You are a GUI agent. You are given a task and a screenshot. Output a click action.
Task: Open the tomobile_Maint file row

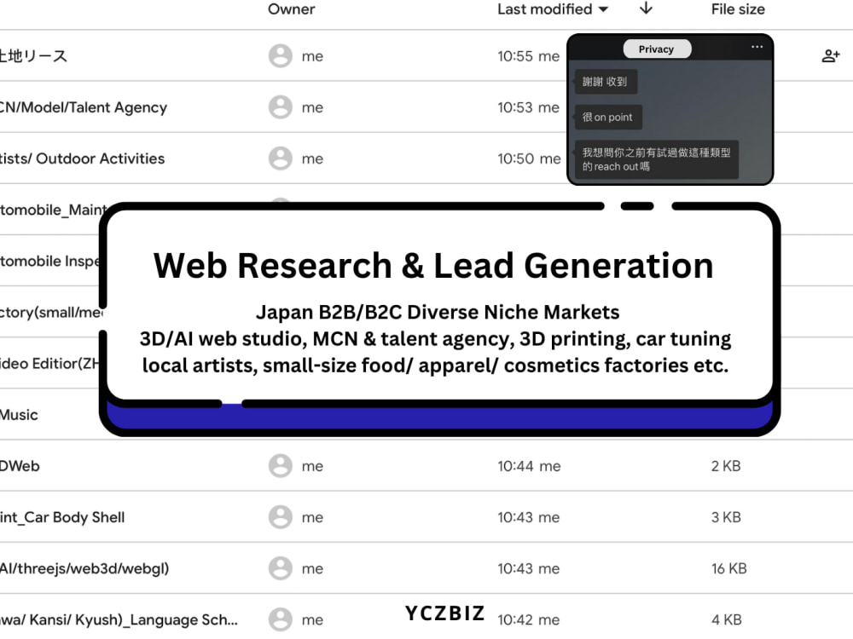53,210
